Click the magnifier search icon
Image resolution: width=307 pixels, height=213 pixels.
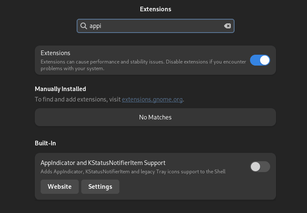coord(84,26)
